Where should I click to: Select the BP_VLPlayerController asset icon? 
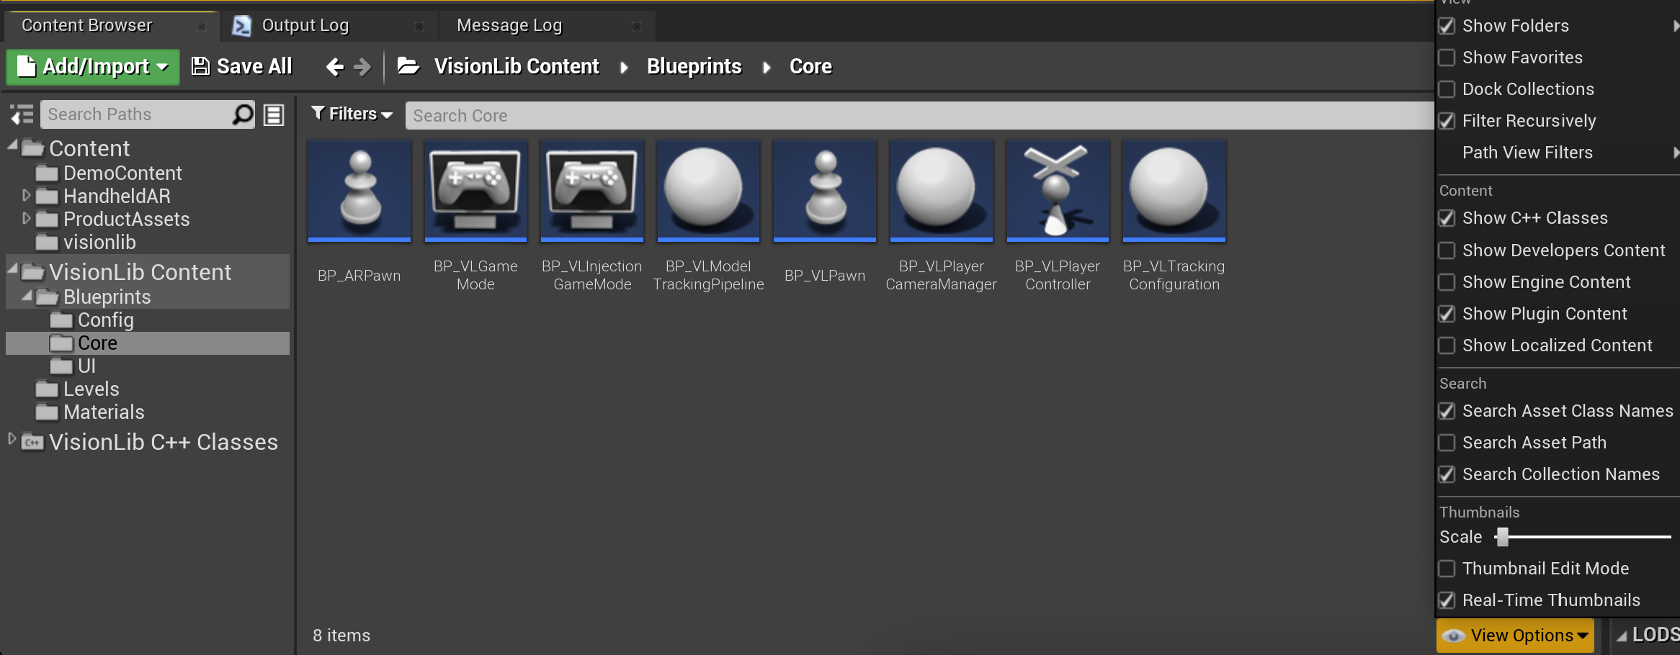pos(1058,190)
